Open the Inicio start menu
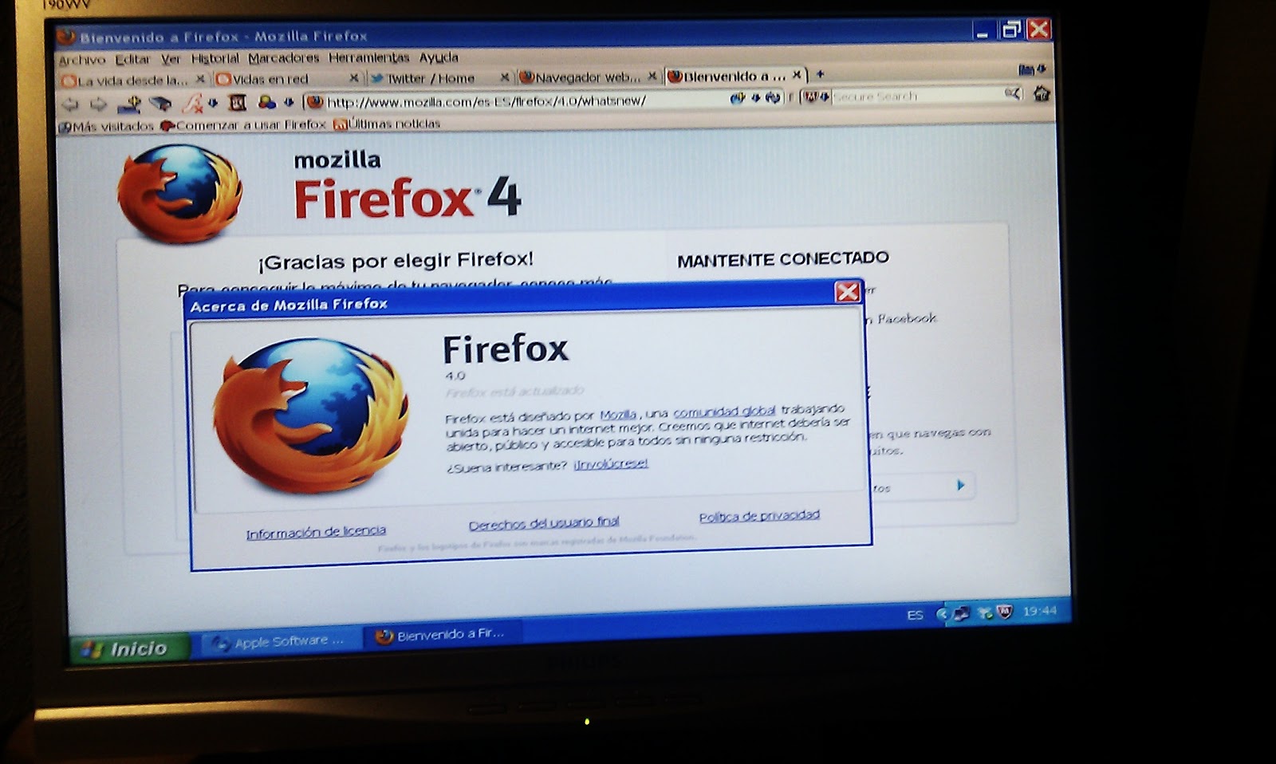Viewport: 1276px width, 764px height. tap(128, 648)
